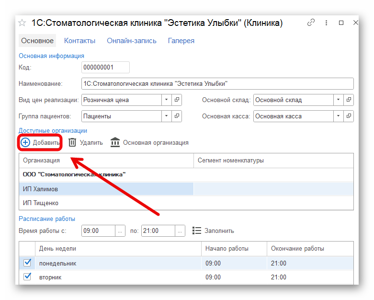Click the Начало работы column header

(x=234, y=249)
